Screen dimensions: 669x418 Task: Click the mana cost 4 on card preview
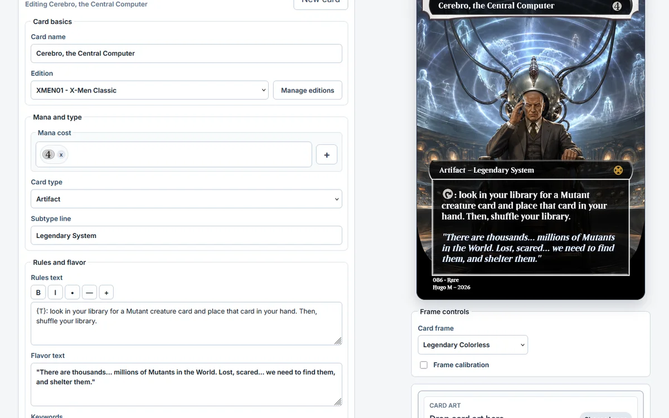coord(617,6)
